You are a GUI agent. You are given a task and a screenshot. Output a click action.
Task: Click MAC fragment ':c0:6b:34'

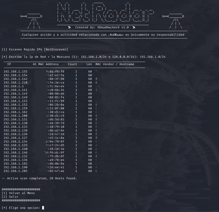coord(56,90)
